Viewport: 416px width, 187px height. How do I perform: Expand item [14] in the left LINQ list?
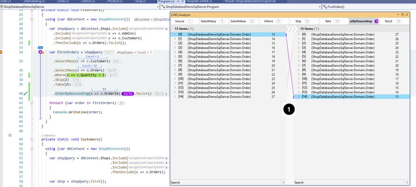[175, 97]
